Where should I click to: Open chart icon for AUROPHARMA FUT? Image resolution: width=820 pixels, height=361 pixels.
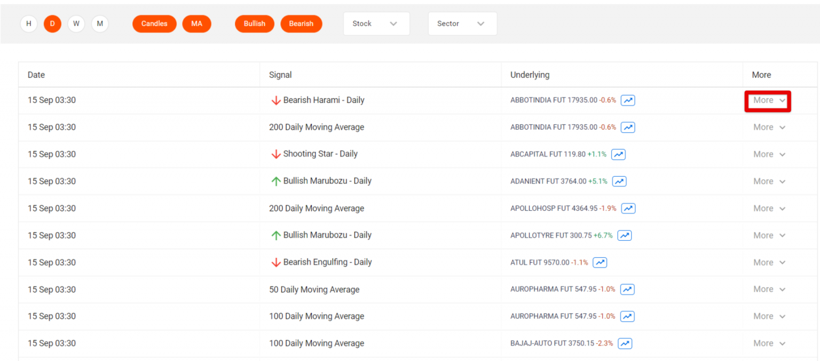[x=627, y=289]
